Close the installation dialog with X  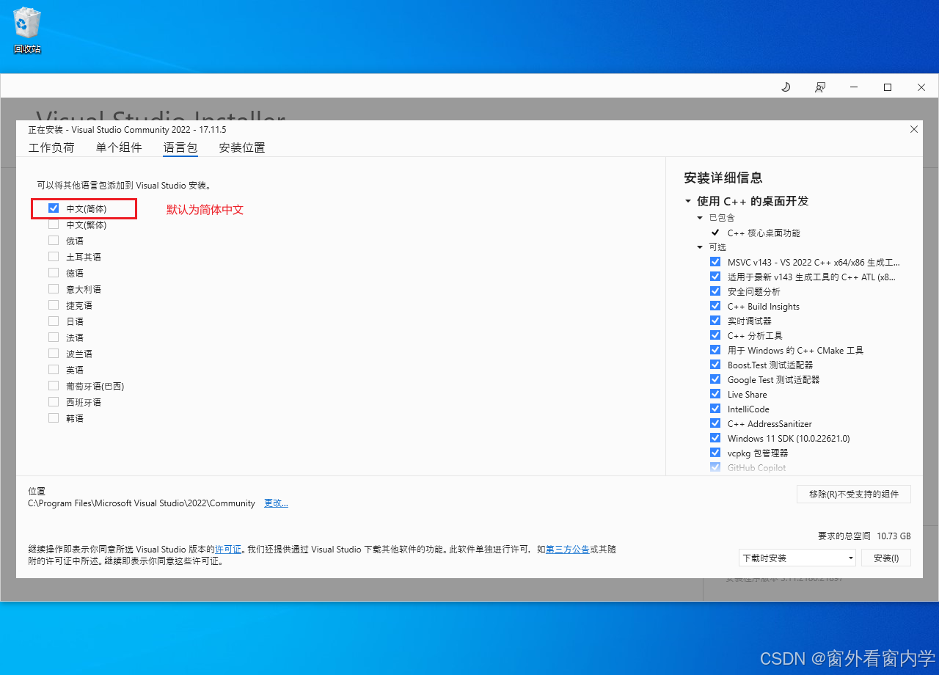point(914,129)
